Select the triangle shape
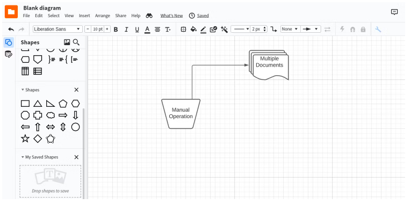The image size is (418, 212). 38,104
